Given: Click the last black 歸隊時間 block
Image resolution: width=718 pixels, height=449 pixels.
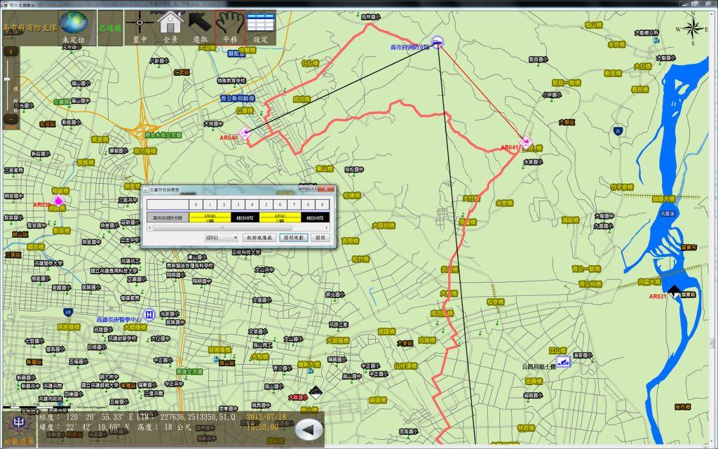Looking at the screenshot, I should tap(315, 217).
